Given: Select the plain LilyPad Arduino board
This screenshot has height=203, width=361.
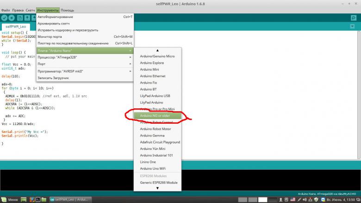Looking at the screenshot, I should pyautogui.click(x=157, y=103).
